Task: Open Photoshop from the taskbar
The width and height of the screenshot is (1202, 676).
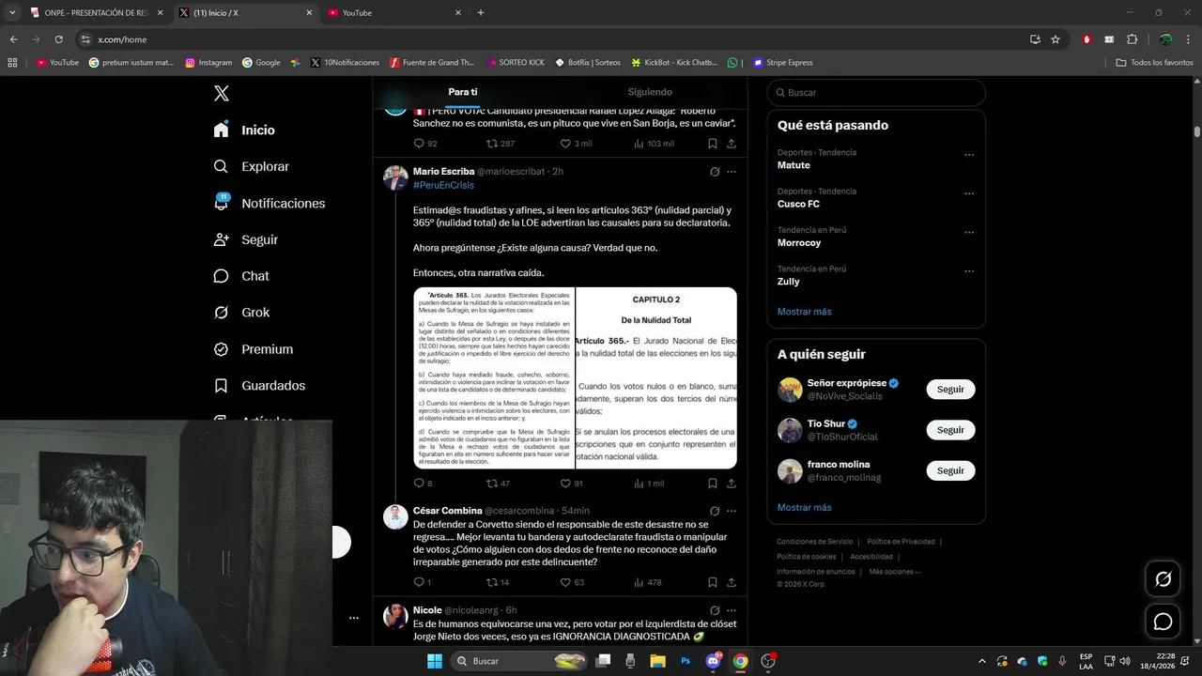Action: coord(686,661)
